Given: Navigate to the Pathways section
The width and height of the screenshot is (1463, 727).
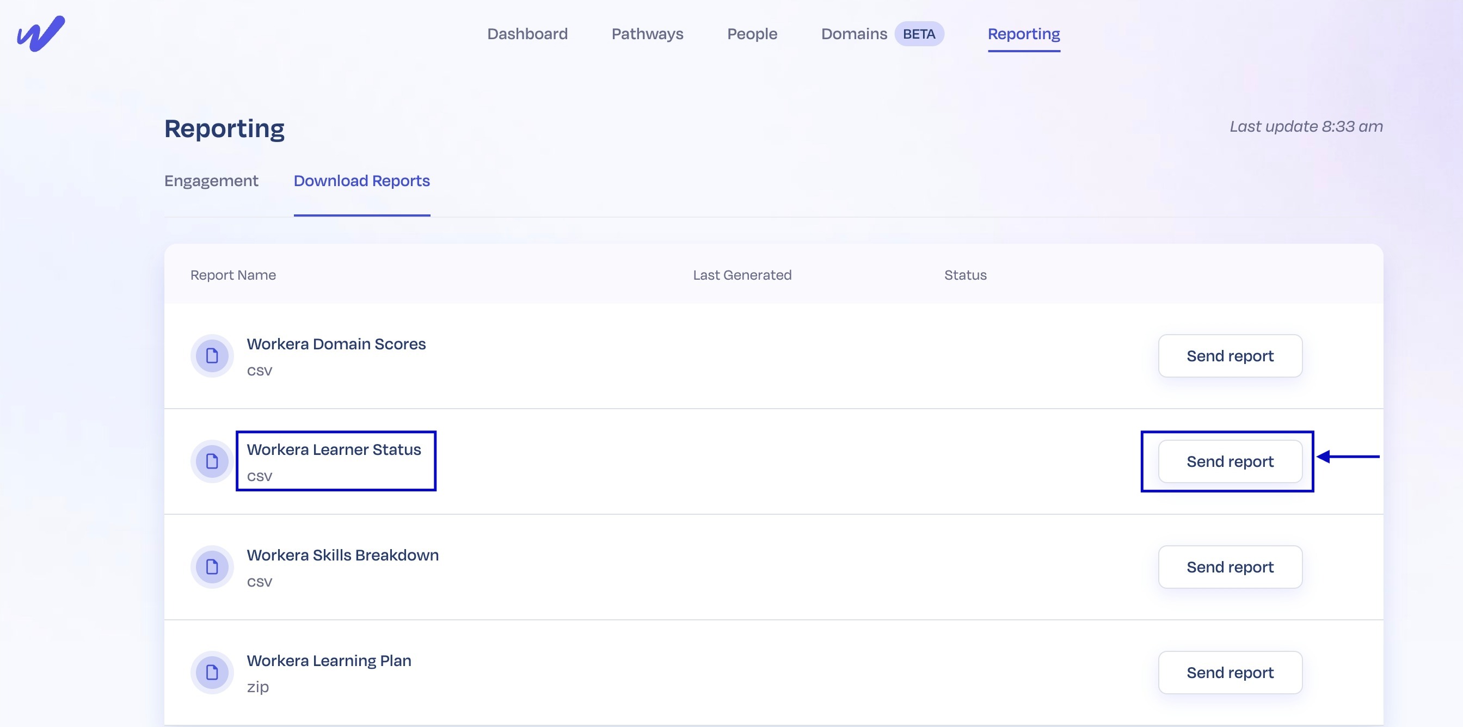Looking at the screenshot, I should (647, 34).
